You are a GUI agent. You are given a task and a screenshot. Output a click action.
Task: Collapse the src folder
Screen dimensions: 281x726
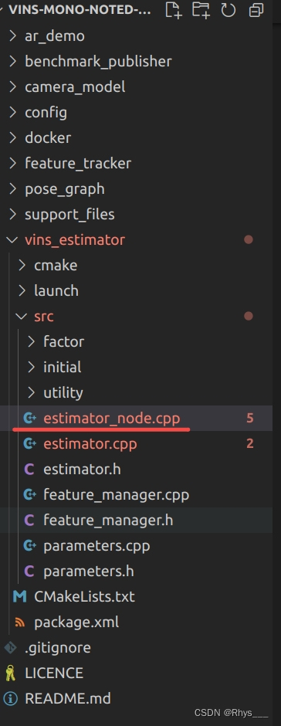43,316
